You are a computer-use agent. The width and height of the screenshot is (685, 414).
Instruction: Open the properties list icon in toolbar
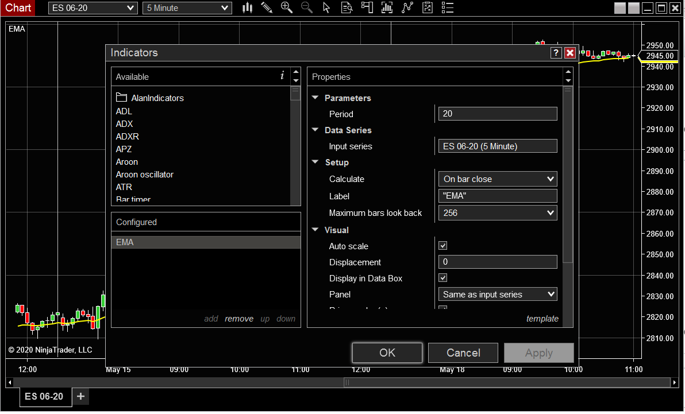(x=448, y=8)
